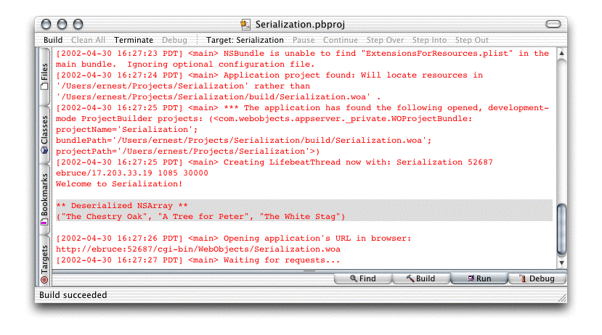
Task: Click the minimize window button
Action: 62,24
